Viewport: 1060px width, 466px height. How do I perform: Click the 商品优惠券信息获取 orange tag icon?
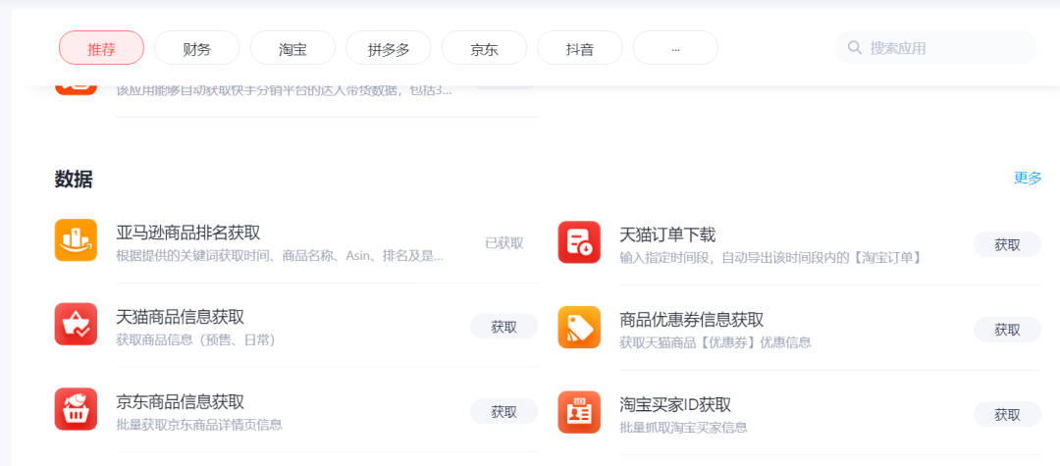[579, 327]
